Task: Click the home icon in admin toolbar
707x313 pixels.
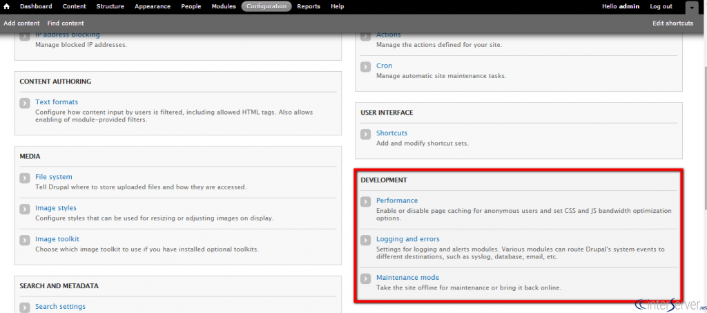Action: [7, 6]
